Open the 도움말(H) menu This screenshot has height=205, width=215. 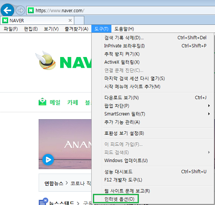click(x=124, y=29)
